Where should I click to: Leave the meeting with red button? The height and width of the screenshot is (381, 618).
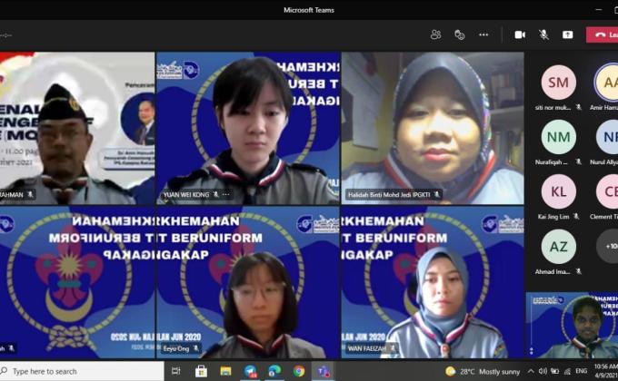tap(603, 34)
